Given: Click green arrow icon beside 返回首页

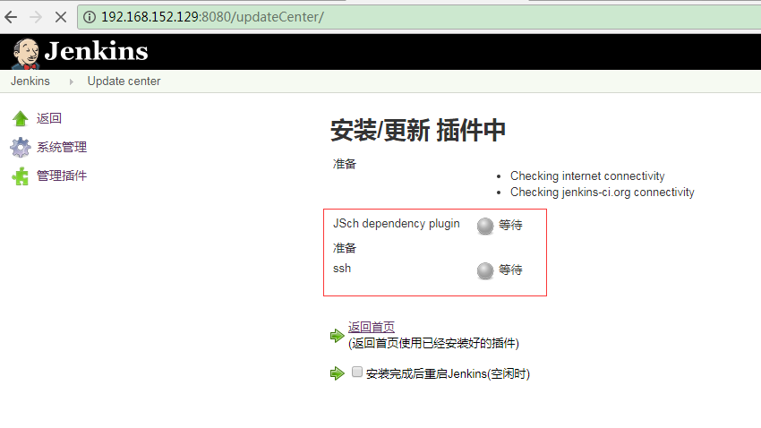Looking at the screenshot, I should tap(337, 335).
